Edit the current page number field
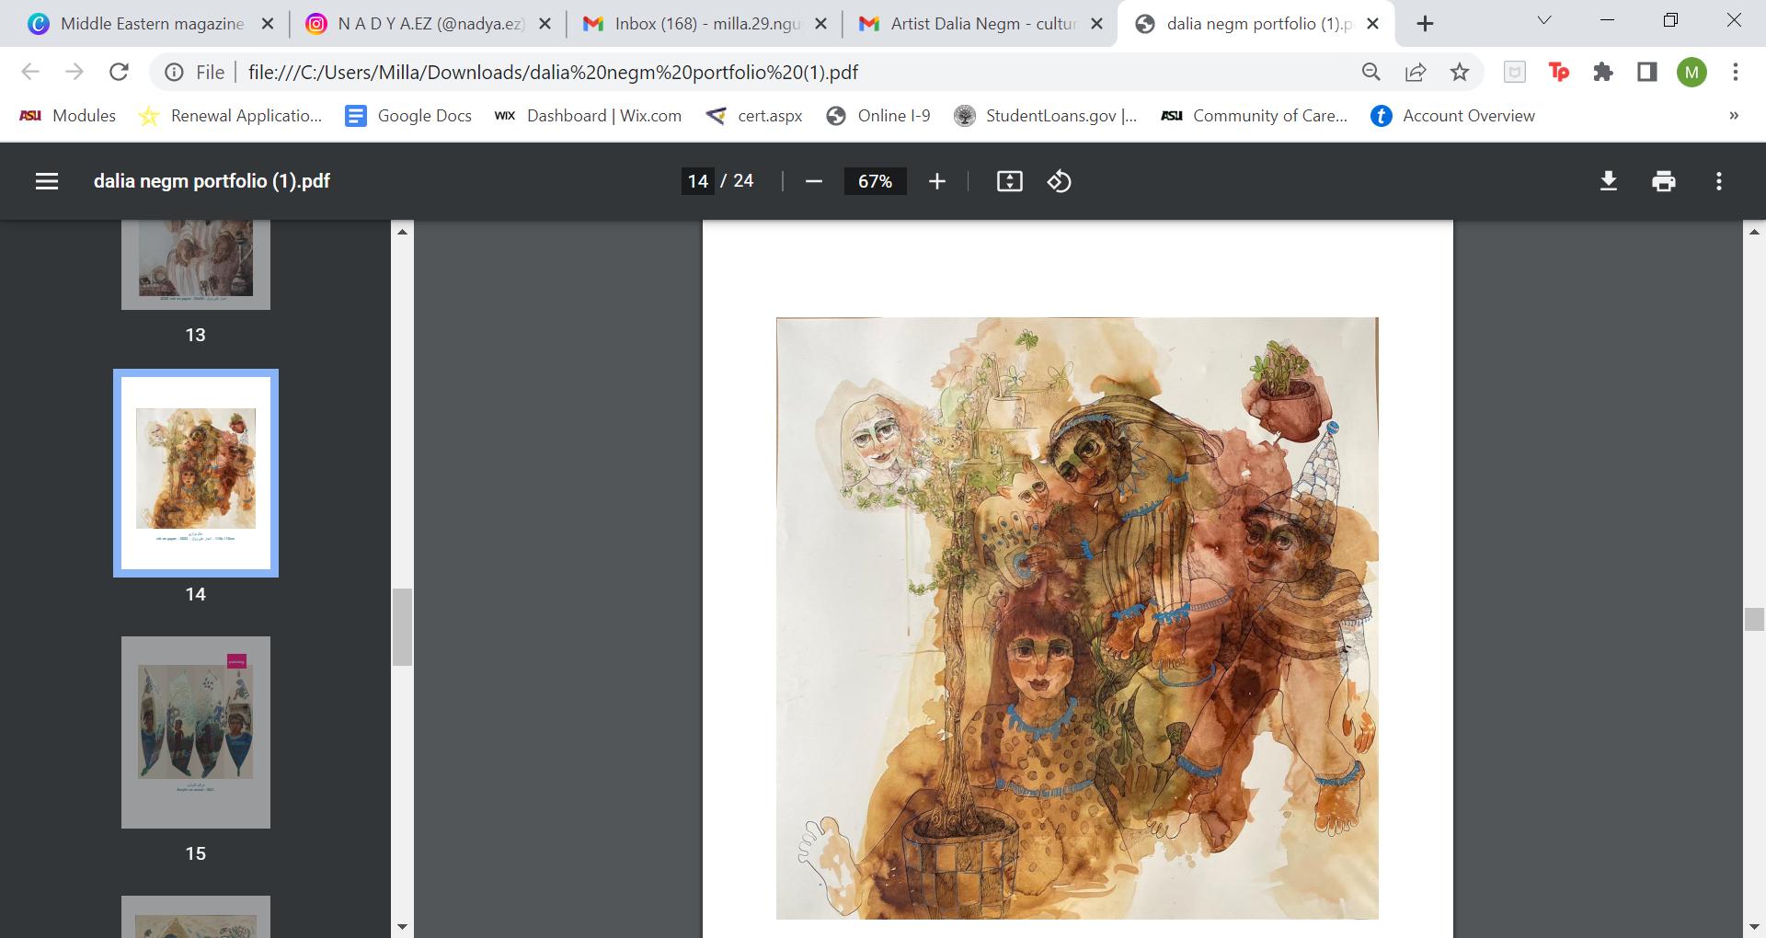Image resolution: width=1766 pixels, height=938 pixels. pyautogui.click(x=698, y=181)
